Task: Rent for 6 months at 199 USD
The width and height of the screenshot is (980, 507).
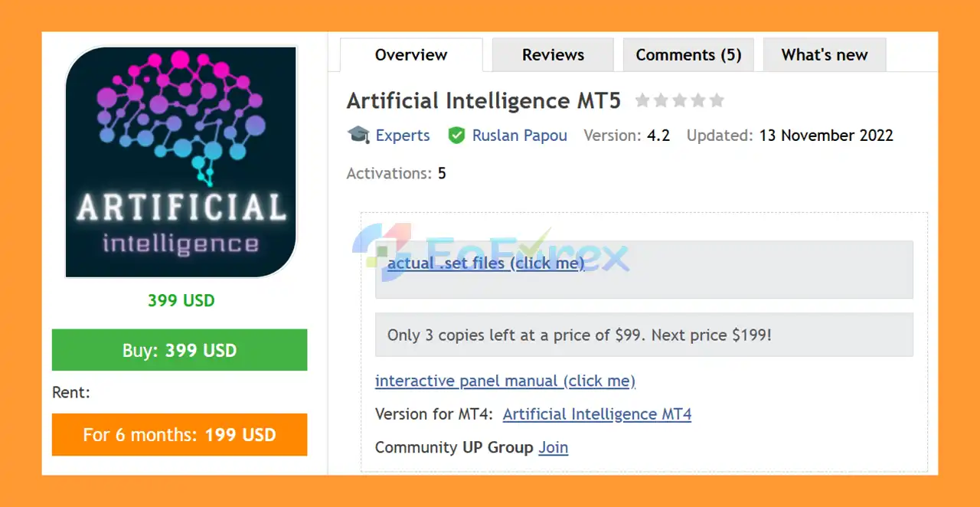Action: pyautogui.click(x=179, y=435)
